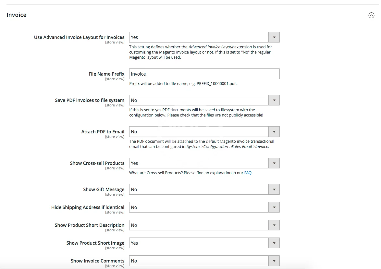Viewport: 381px width, 269px height.
Task: Click arrow icon of Attach PDF to Email
Action: (x=274, y=132)
